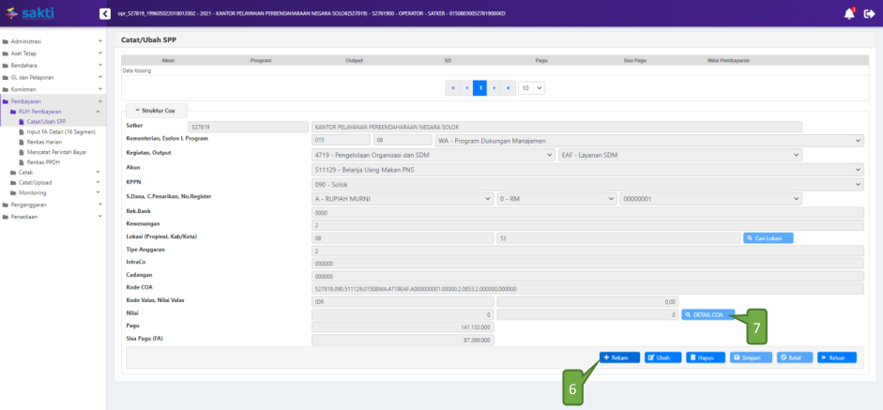Open the rows-per-page dropdown showing 10

531,87
